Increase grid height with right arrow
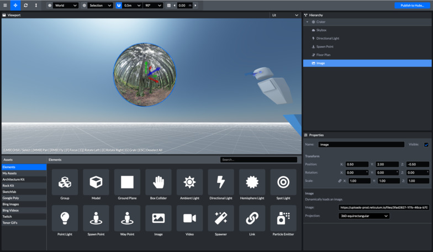Viewport: 433px width, 252px height. click(195, 6)
